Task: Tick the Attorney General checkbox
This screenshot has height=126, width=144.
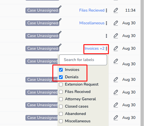Action: (61, 99)
